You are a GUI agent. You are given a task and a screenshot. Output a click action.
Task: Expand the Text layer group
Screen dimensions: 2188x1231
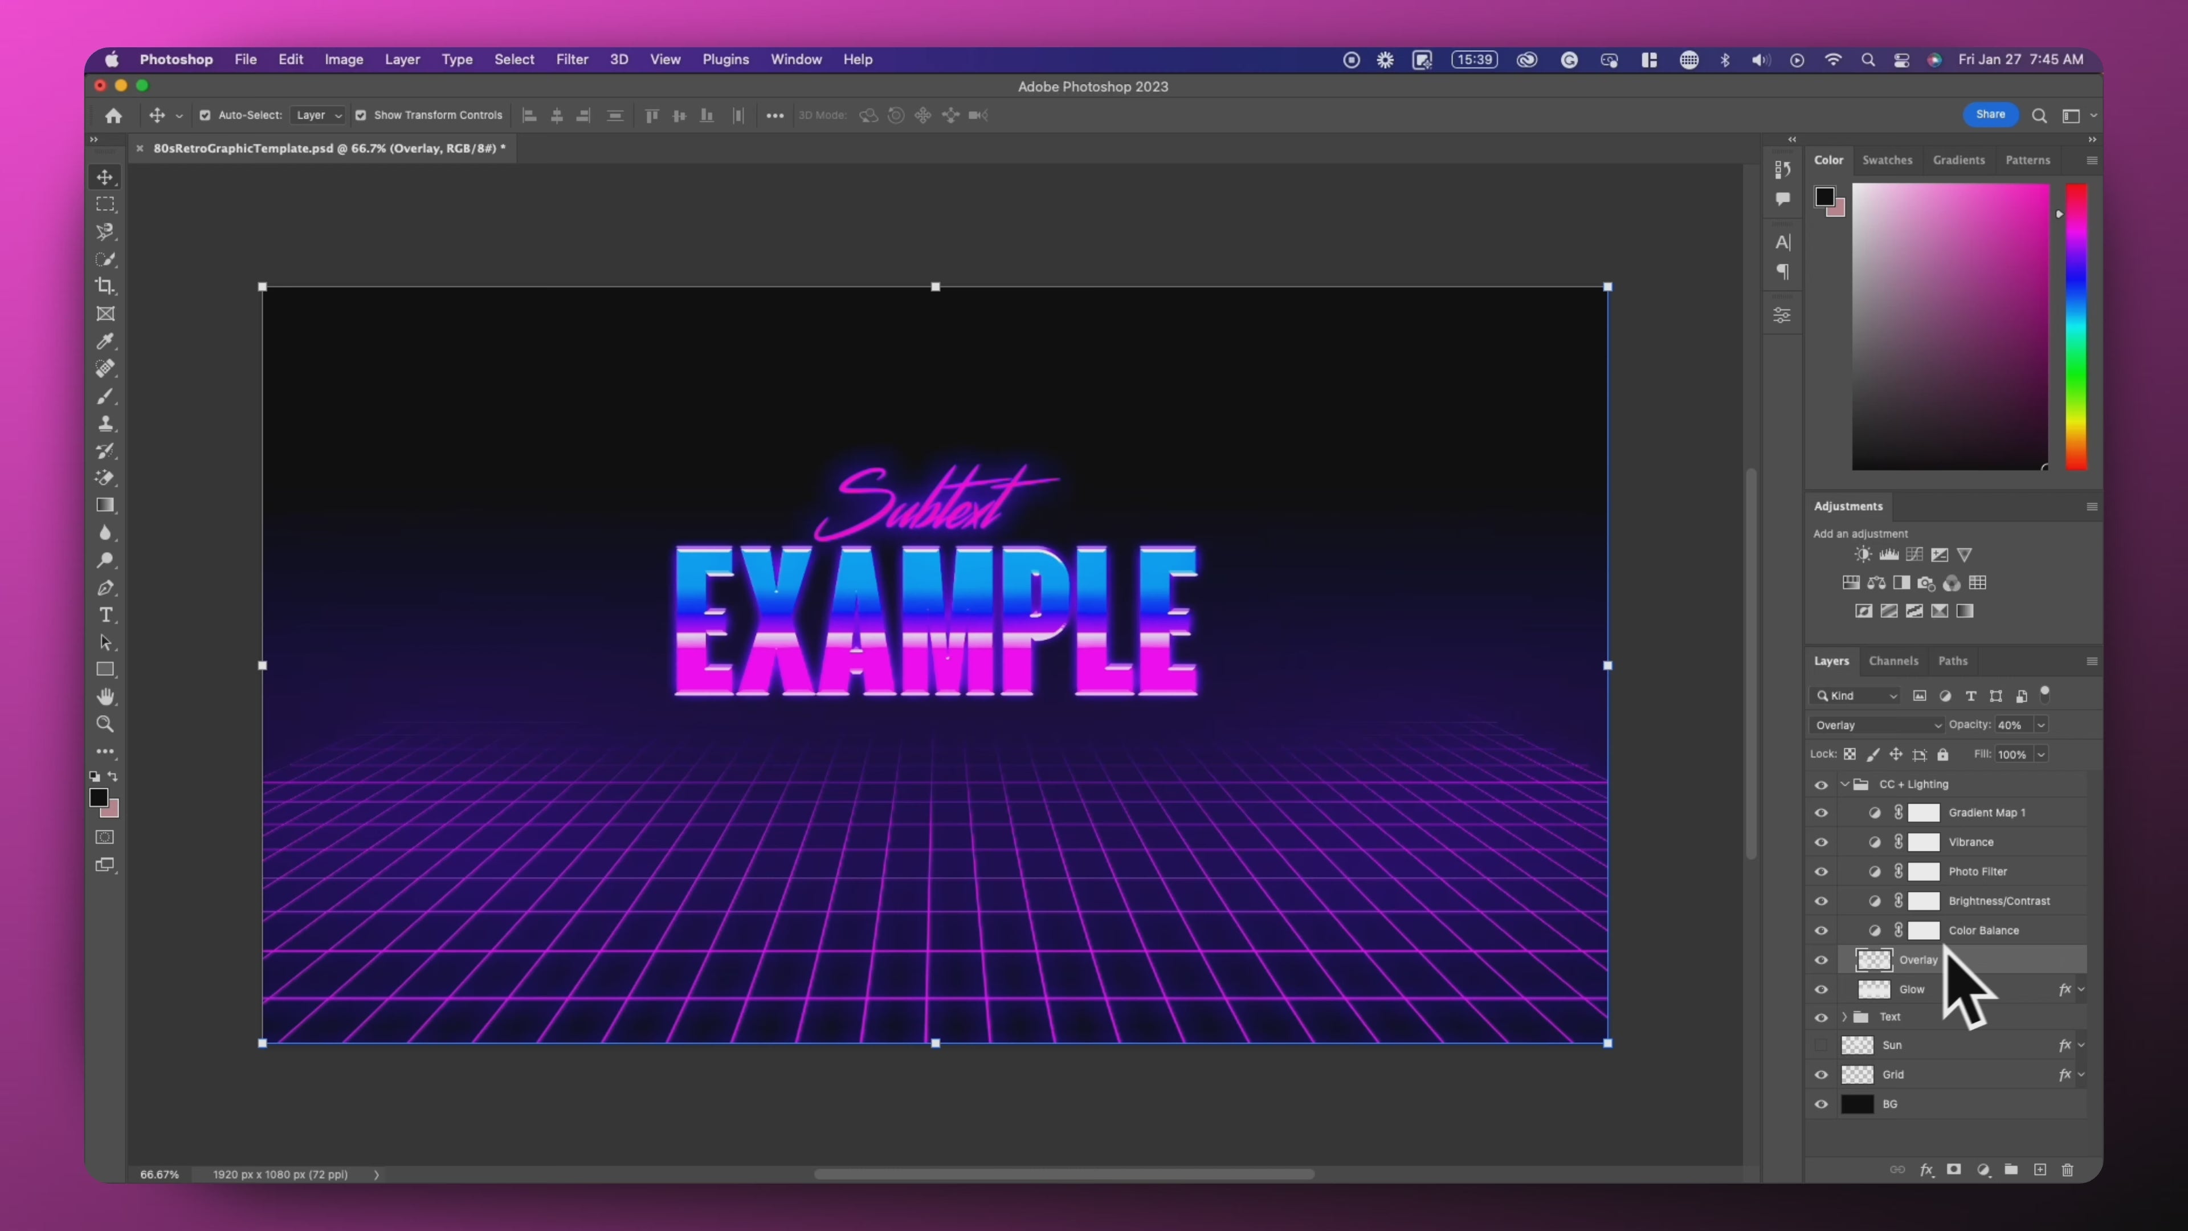tap(1844, 1017)
